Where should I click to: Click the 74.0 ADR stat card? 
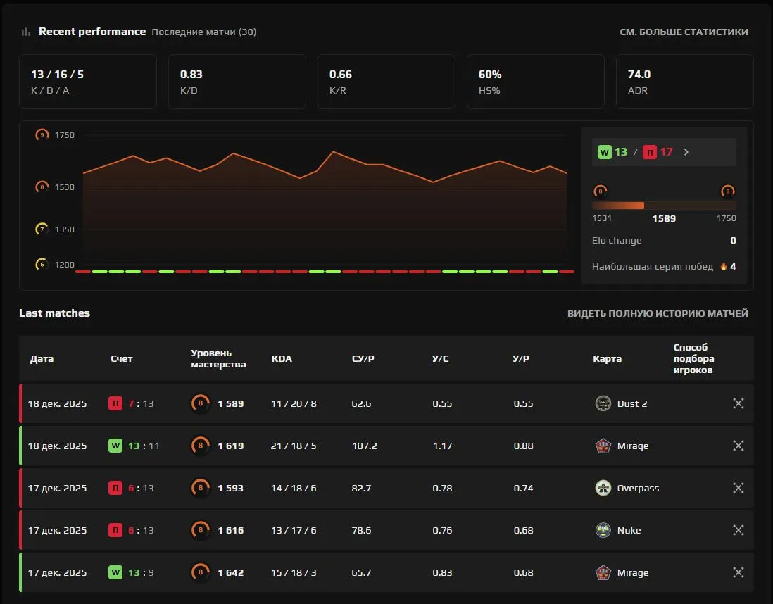pos(685,82)
